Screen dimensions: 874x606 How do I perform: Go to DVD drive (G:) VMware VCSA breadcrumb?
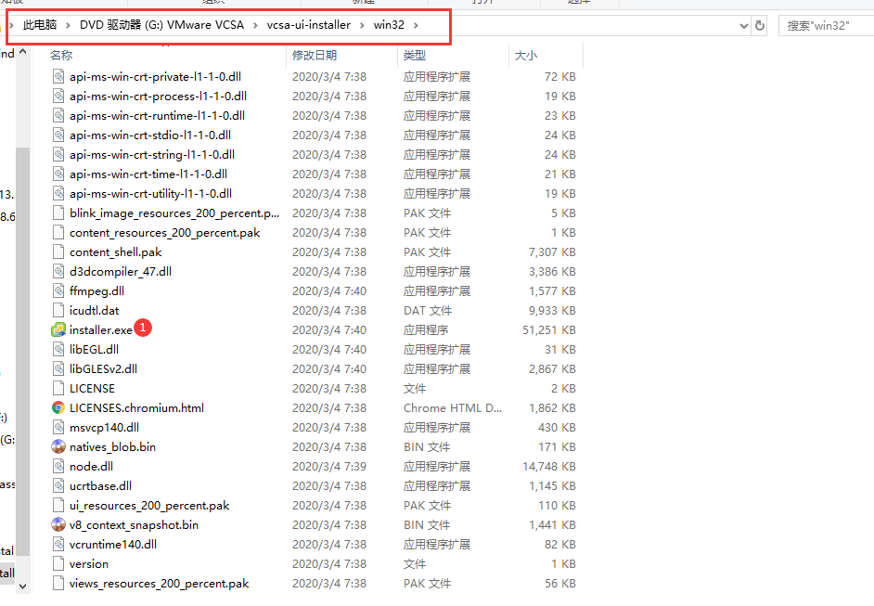coord(161,25)
